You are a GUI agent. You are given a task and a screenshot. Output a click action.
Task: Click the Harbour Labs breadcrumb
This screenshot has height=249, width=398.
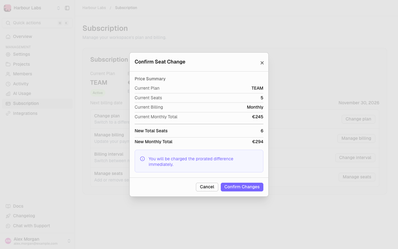pyautogui.click(x=94, y=8)
